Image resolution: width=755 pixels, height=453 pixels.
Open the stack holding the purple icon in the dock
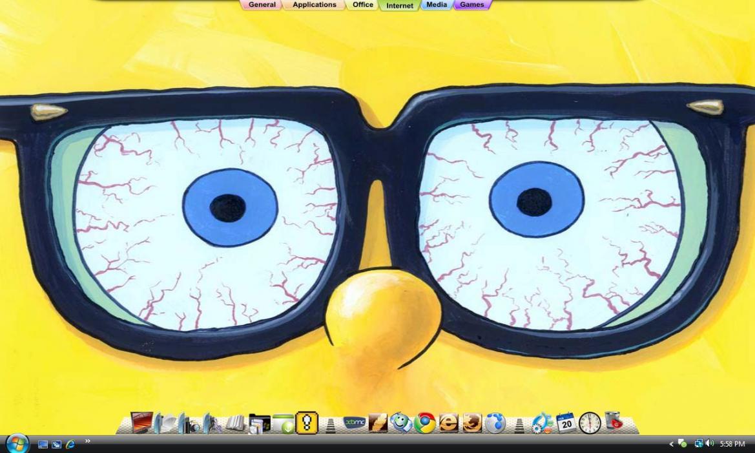(x=212, y=423)
